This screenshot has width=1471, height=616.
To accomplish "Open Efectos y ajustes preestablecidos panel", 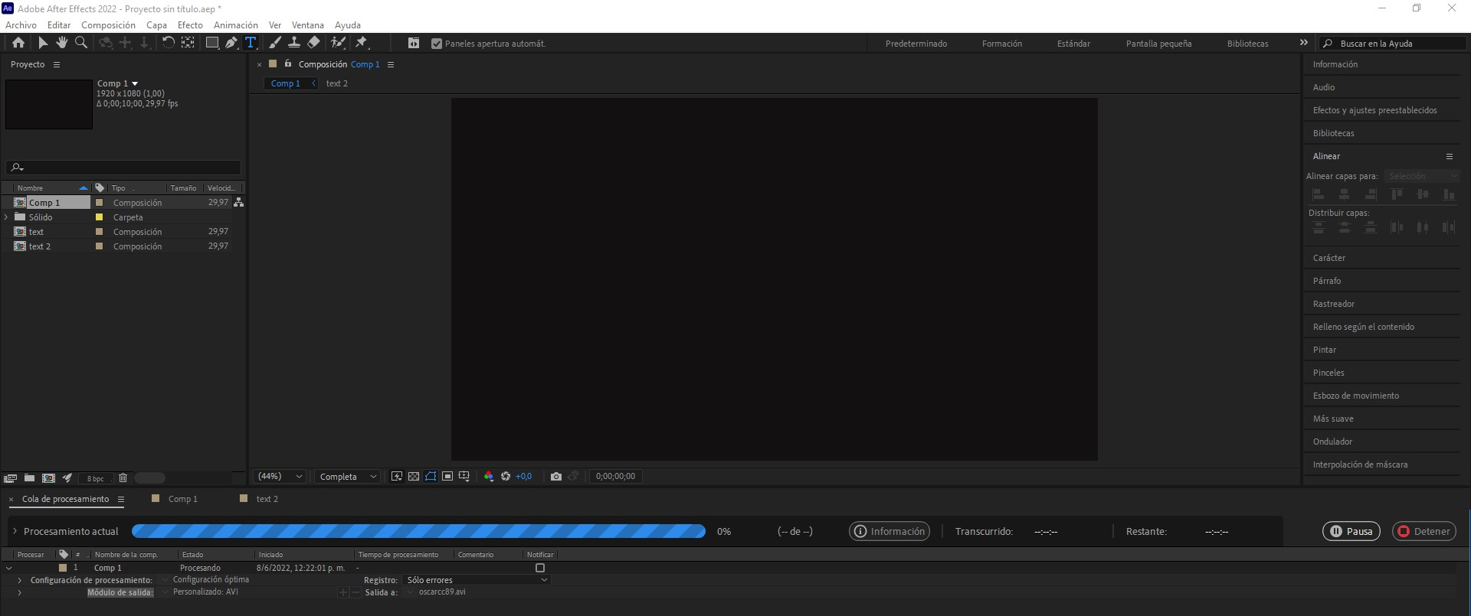I will coord(1374,110).
